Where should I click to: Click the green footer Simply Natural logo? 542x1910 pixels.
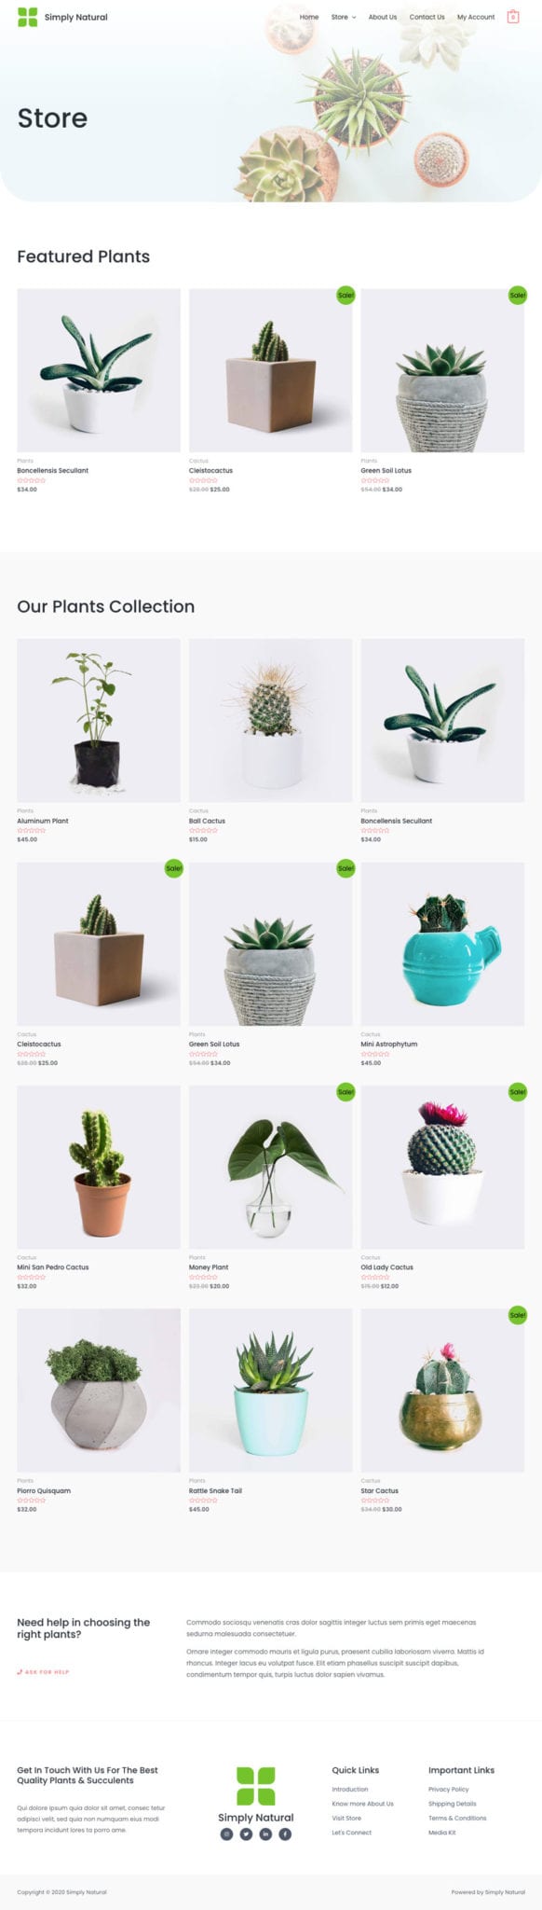click(255, 1786)
